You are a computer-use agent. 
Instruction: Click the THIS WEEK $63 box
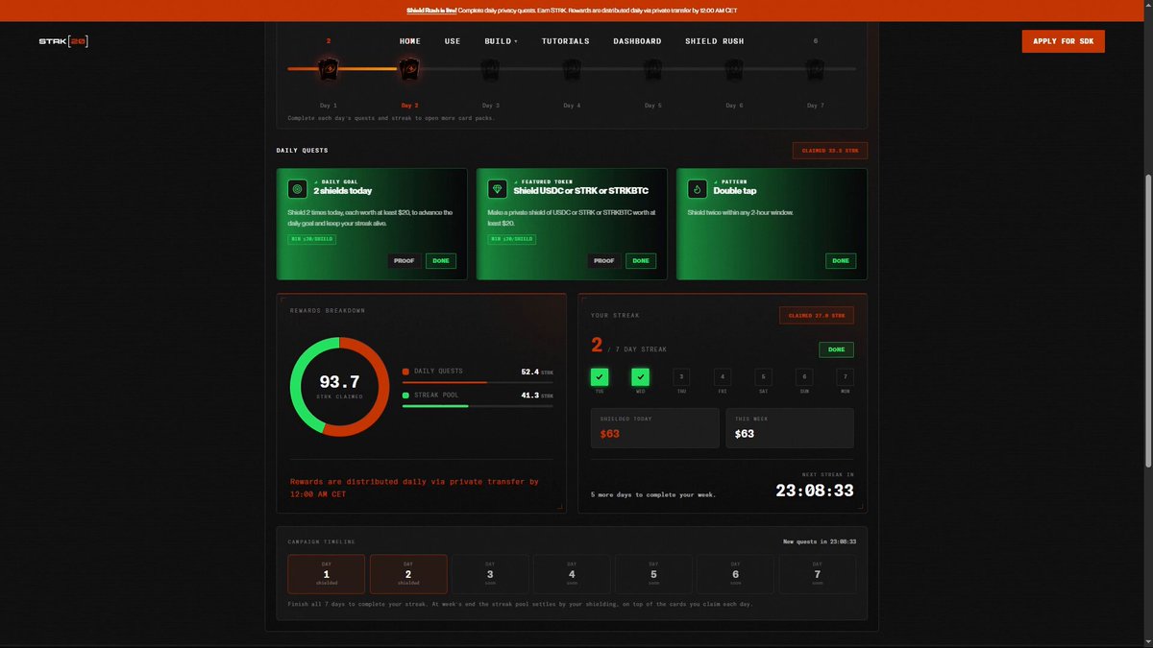(790, 428)
